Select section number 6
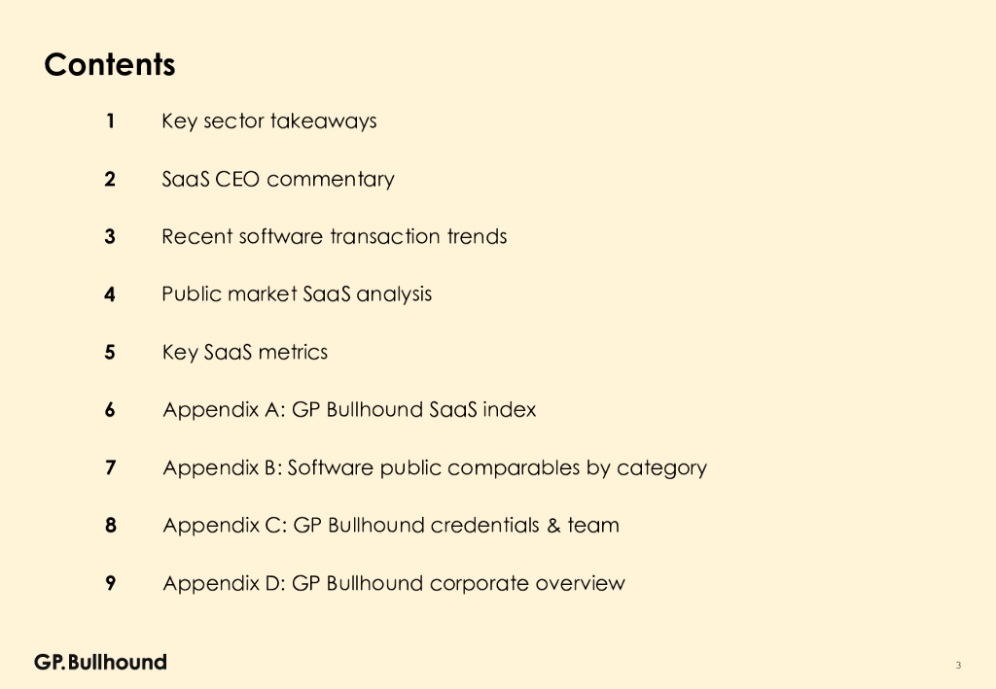 point(111,410)
